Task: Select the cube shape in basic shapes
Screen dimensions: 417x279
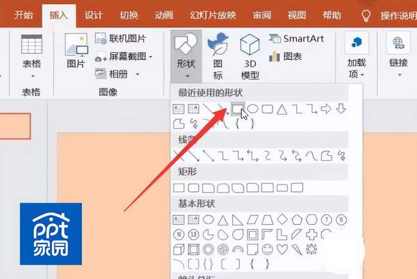Action: point(178,248)
